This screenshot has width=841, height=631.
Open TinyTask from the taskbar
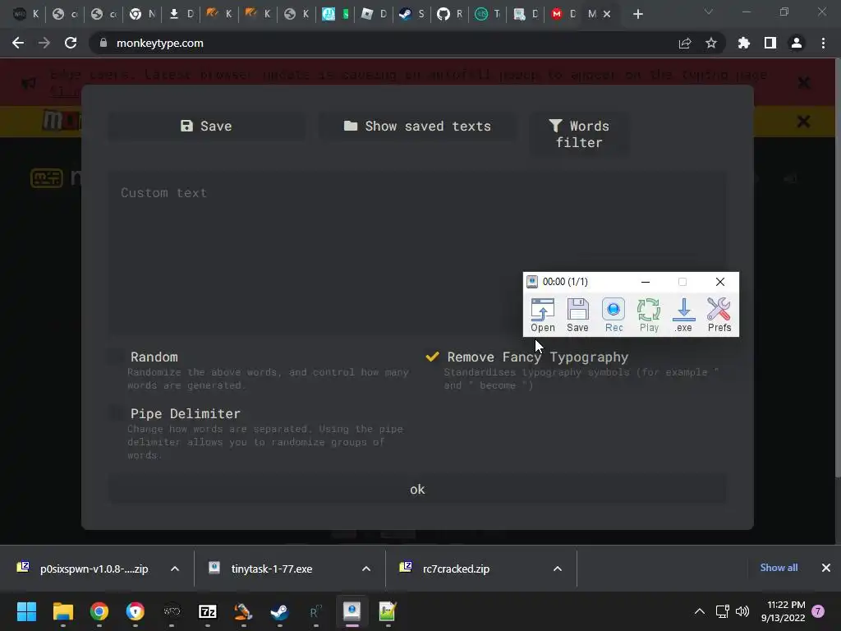pyautogui.click(x=352, y=611)
